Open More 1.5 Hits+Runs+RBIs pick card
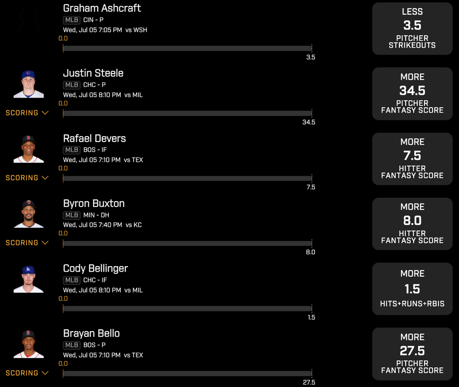 click(x=412, y=289)
